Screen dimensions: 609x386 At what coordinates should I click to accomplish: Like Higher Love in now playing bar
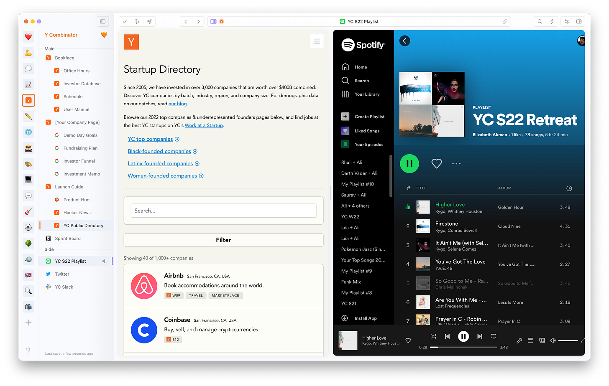pos(408,340)
